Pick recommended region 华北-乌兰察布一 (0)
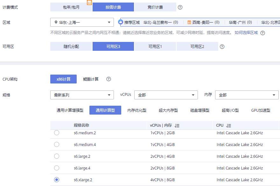 161,22
